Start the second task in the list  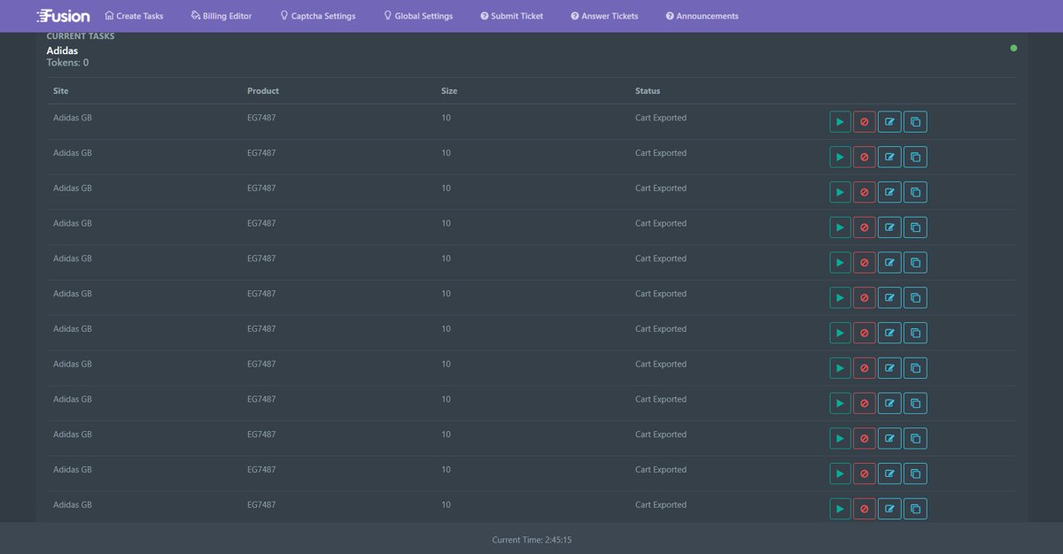840,158
